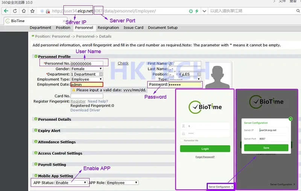Screen dimensions: 301x191
Task: Click the First Name field
Action: [185, 63]
